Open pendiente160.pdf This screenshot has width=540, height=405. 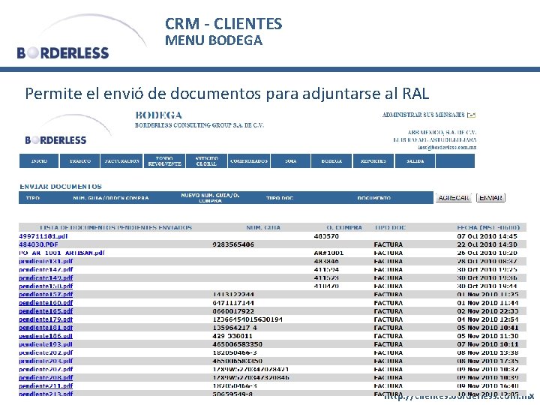pyautogui.click(x=46, y=303)
